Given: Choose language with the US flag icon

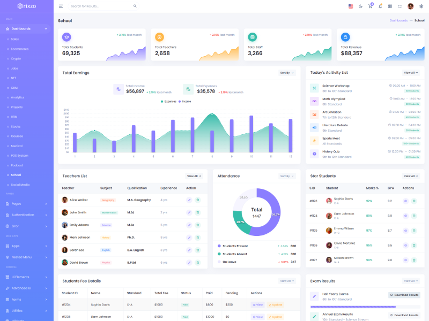Looking at the screenshot, I should [351, 6].
